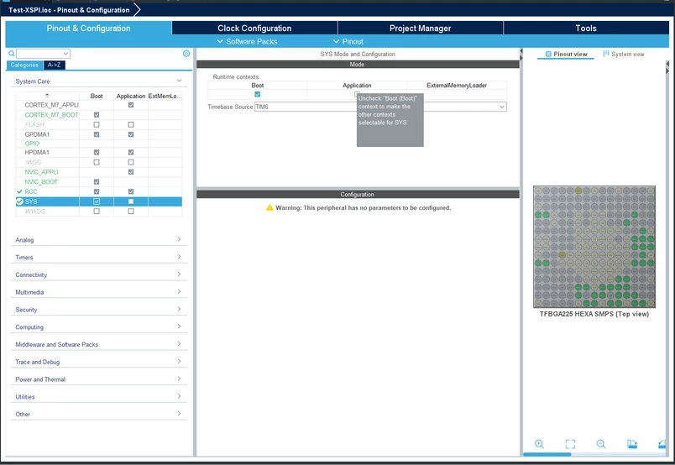Click the search magnifier icon
This screenshot has height=465, width=675.
click(x=12, y=54)
